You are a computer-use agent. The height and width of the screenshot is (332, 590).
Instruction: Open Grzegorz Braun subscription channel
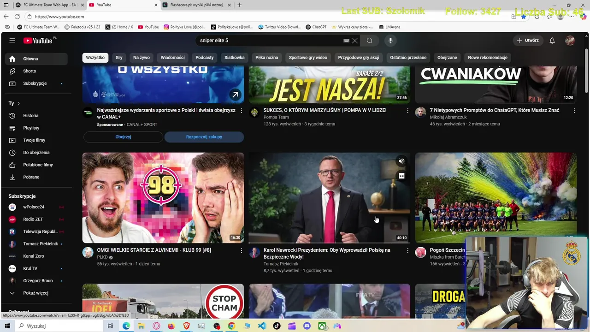[x=36, y=281]
